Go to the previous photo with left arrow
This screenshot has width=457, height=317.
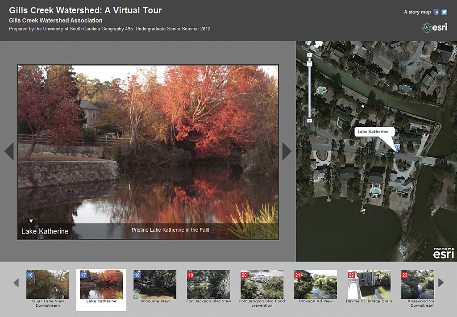(9, 151)
